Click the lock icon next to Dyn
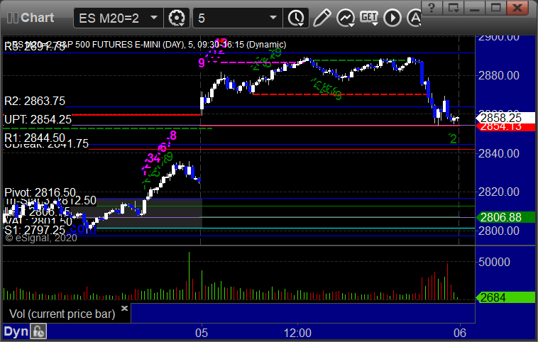Image resolution: width=538 pixels, height=342 pixels. point(38,331)
